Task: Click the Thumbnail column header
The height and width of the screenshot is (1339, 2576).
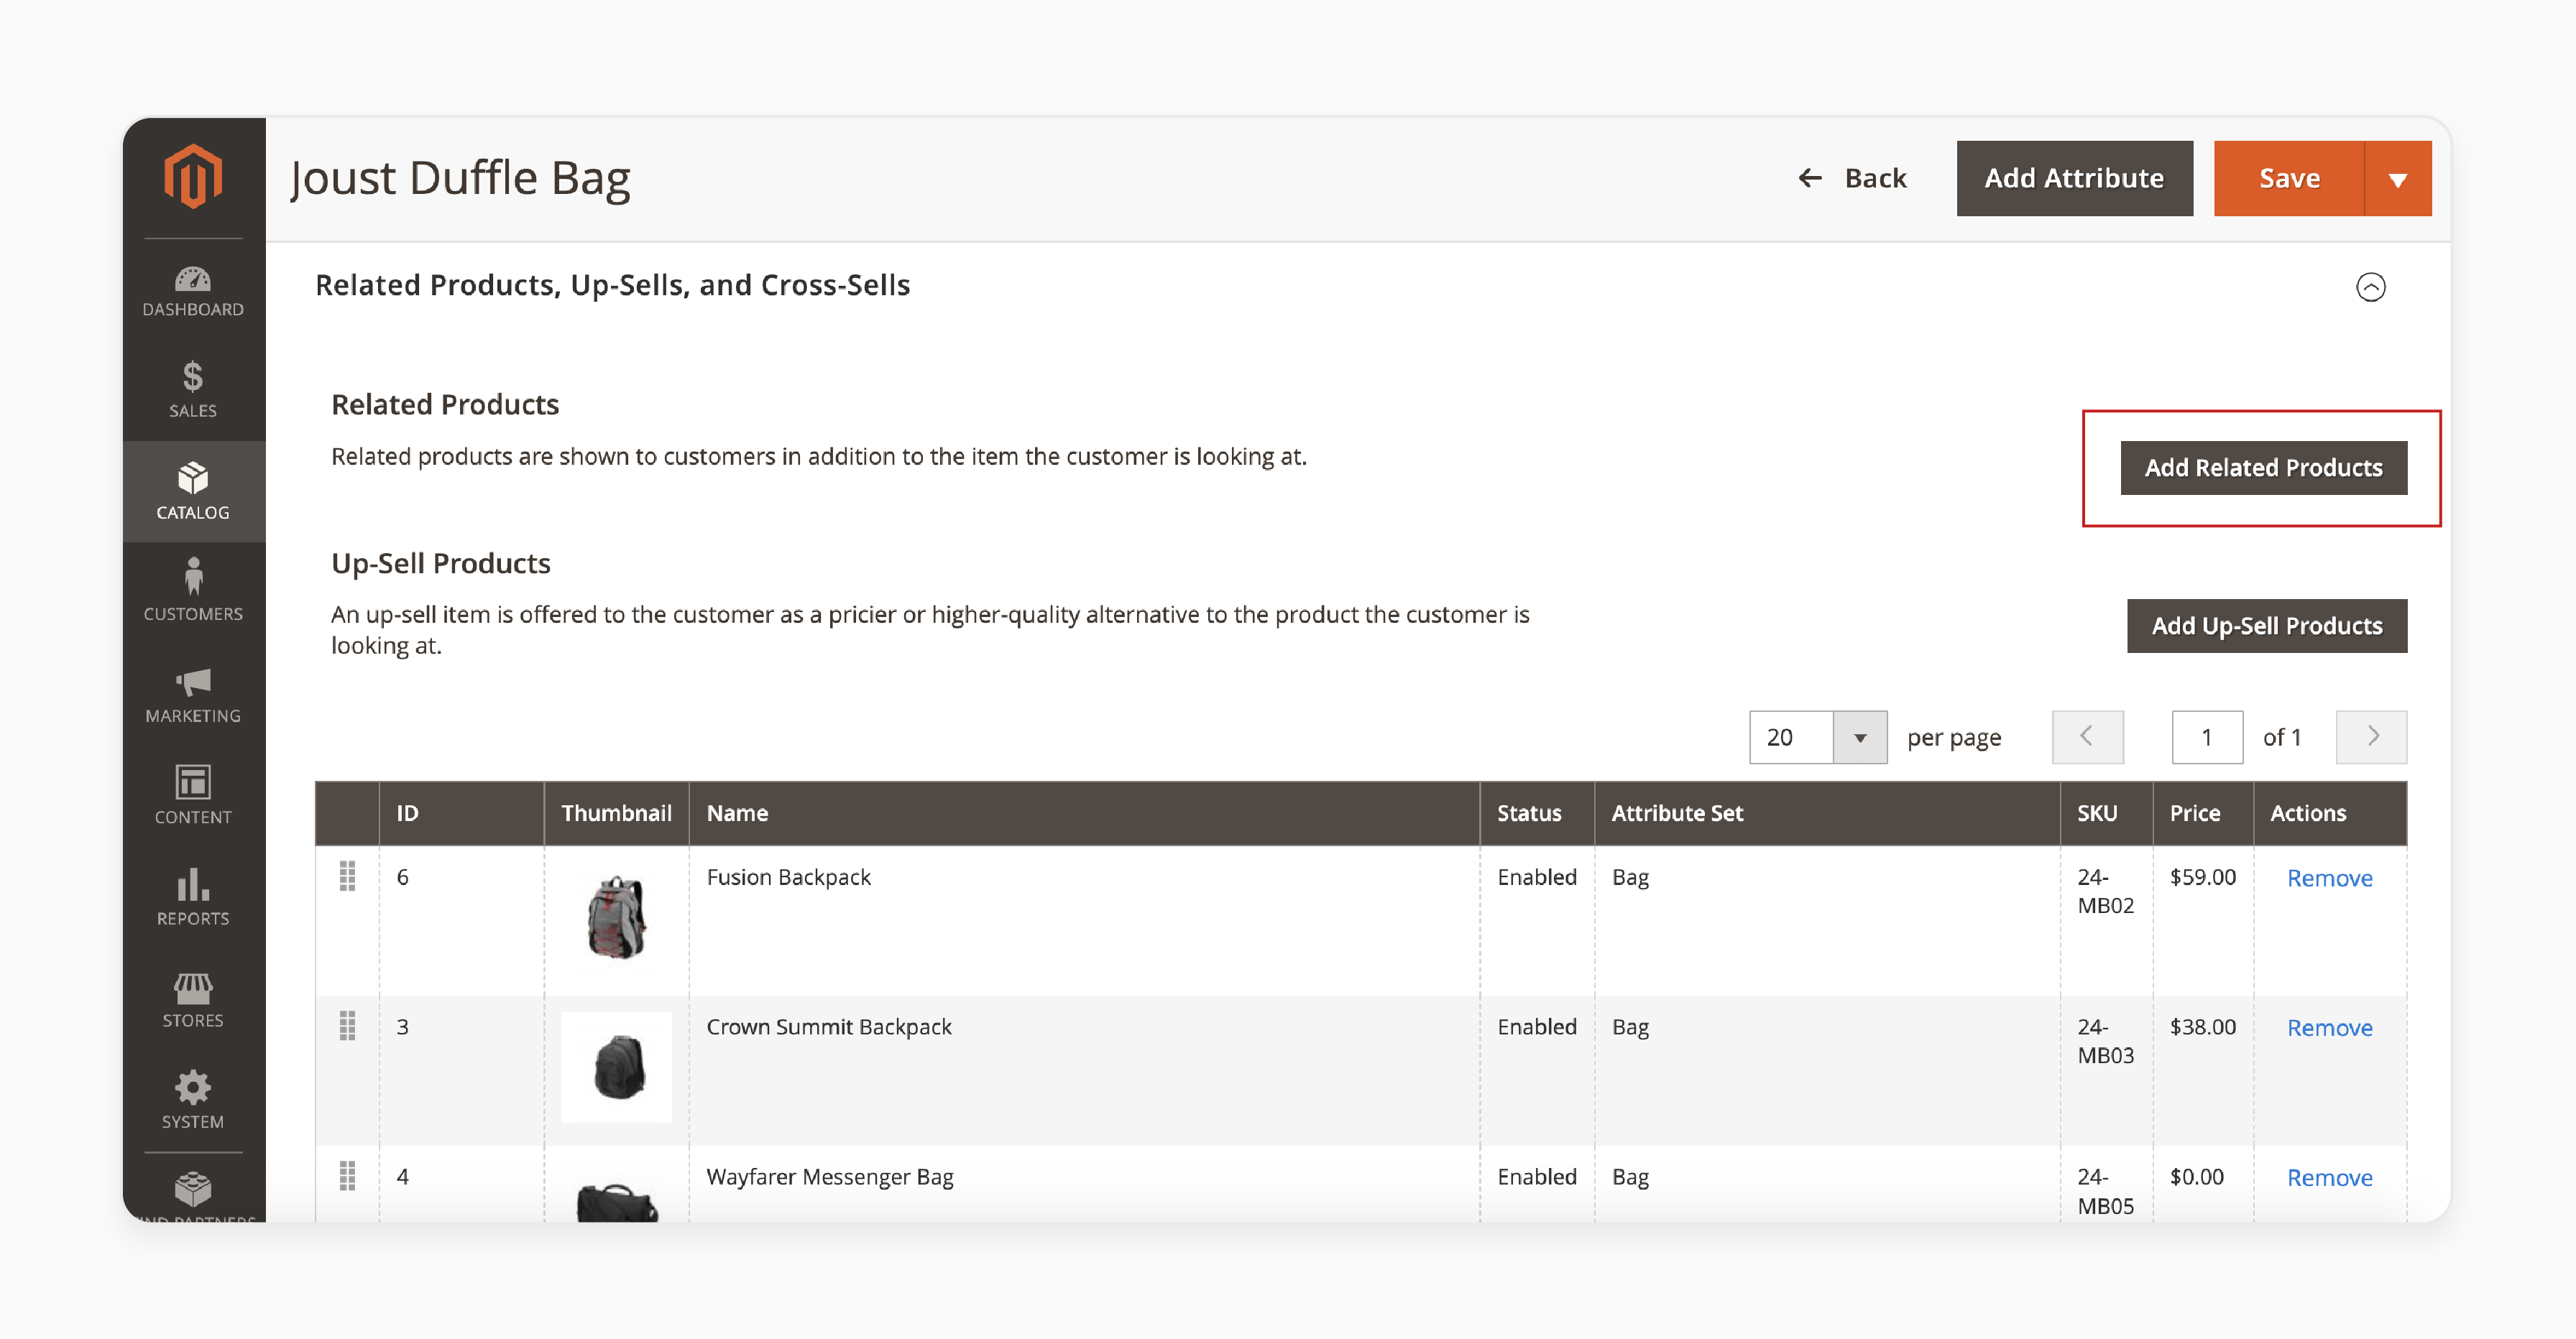Action: [x=616, y=813]
